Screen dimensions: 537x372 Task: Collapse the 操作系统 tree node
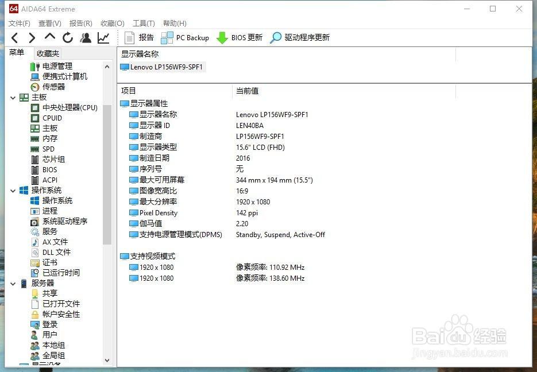click(13, 191)
